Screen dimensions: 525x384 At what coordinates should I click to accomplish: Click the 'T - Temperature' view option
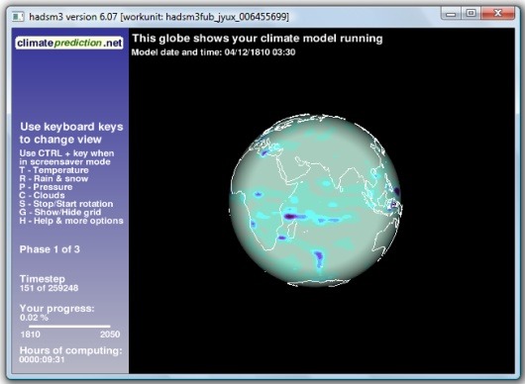pyautogui.click(x=53, y=170)
